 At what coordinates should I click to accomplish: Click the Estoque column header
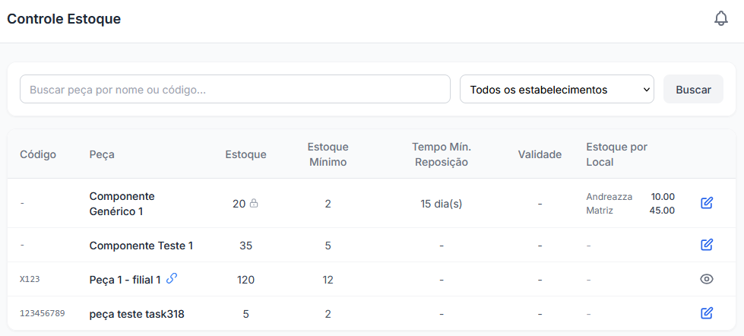pyautogui.click(x=245, y=154)
